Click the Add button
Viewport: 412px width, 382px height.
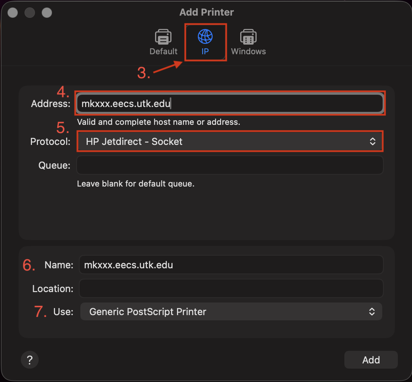coord(371,360)
